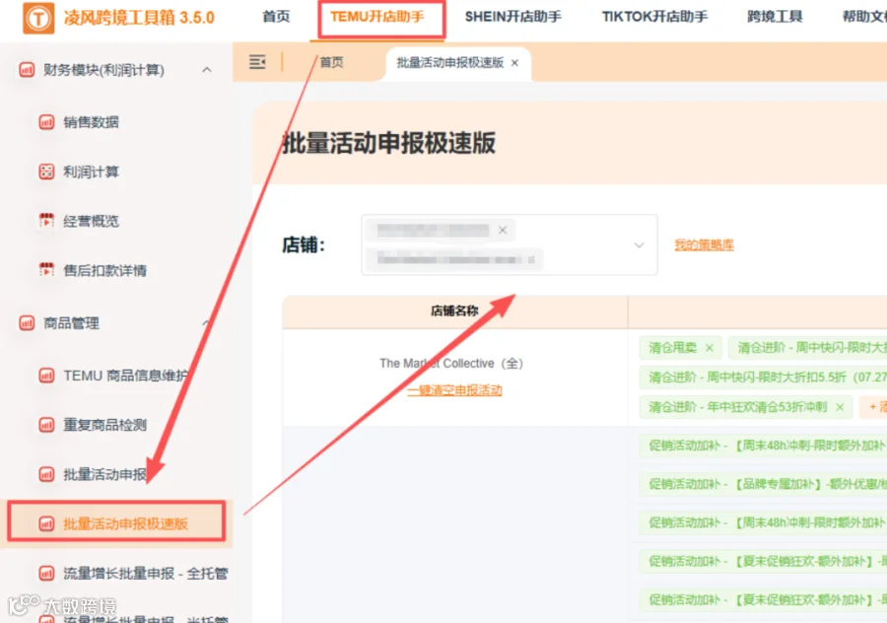
Task: Click the 利润计算 menu icon
Action: click(x=46, y=172)
